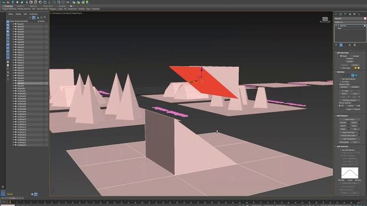Select Edge sub-object level icon
367x206 pixels.
pos(346,76)
